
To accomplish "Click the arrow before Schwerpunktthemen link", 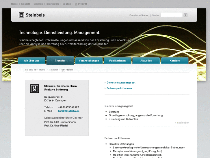I will pyautogui.click(x=105, y=88).
